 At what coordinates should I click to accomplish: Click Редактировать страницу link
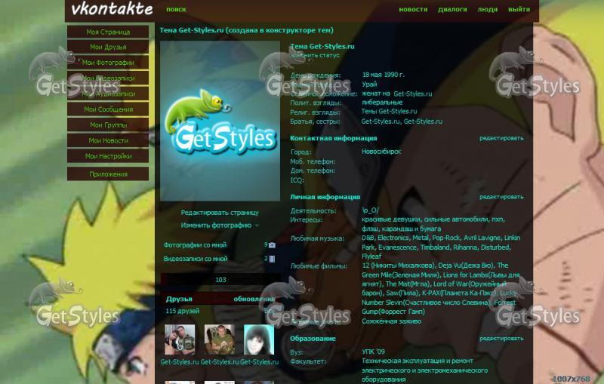(x=220, y=213)
